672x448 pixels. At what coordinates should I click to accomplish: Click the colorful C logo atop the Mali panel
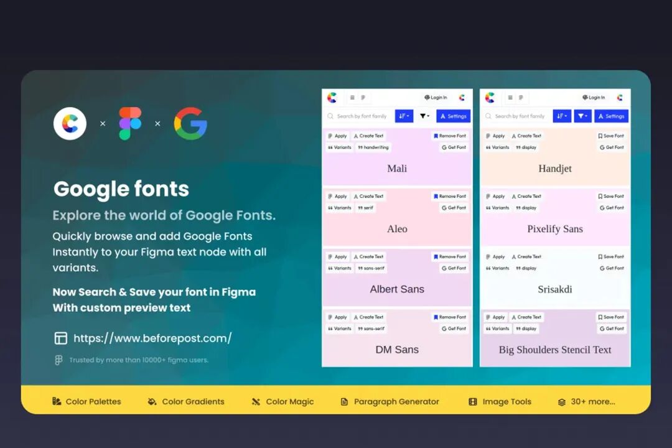(x=332, y=98)
